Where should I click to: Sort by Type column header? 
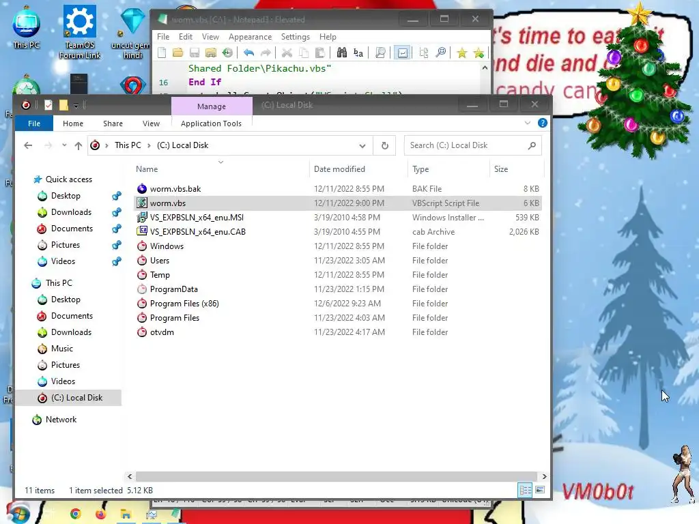click(420, 169)
